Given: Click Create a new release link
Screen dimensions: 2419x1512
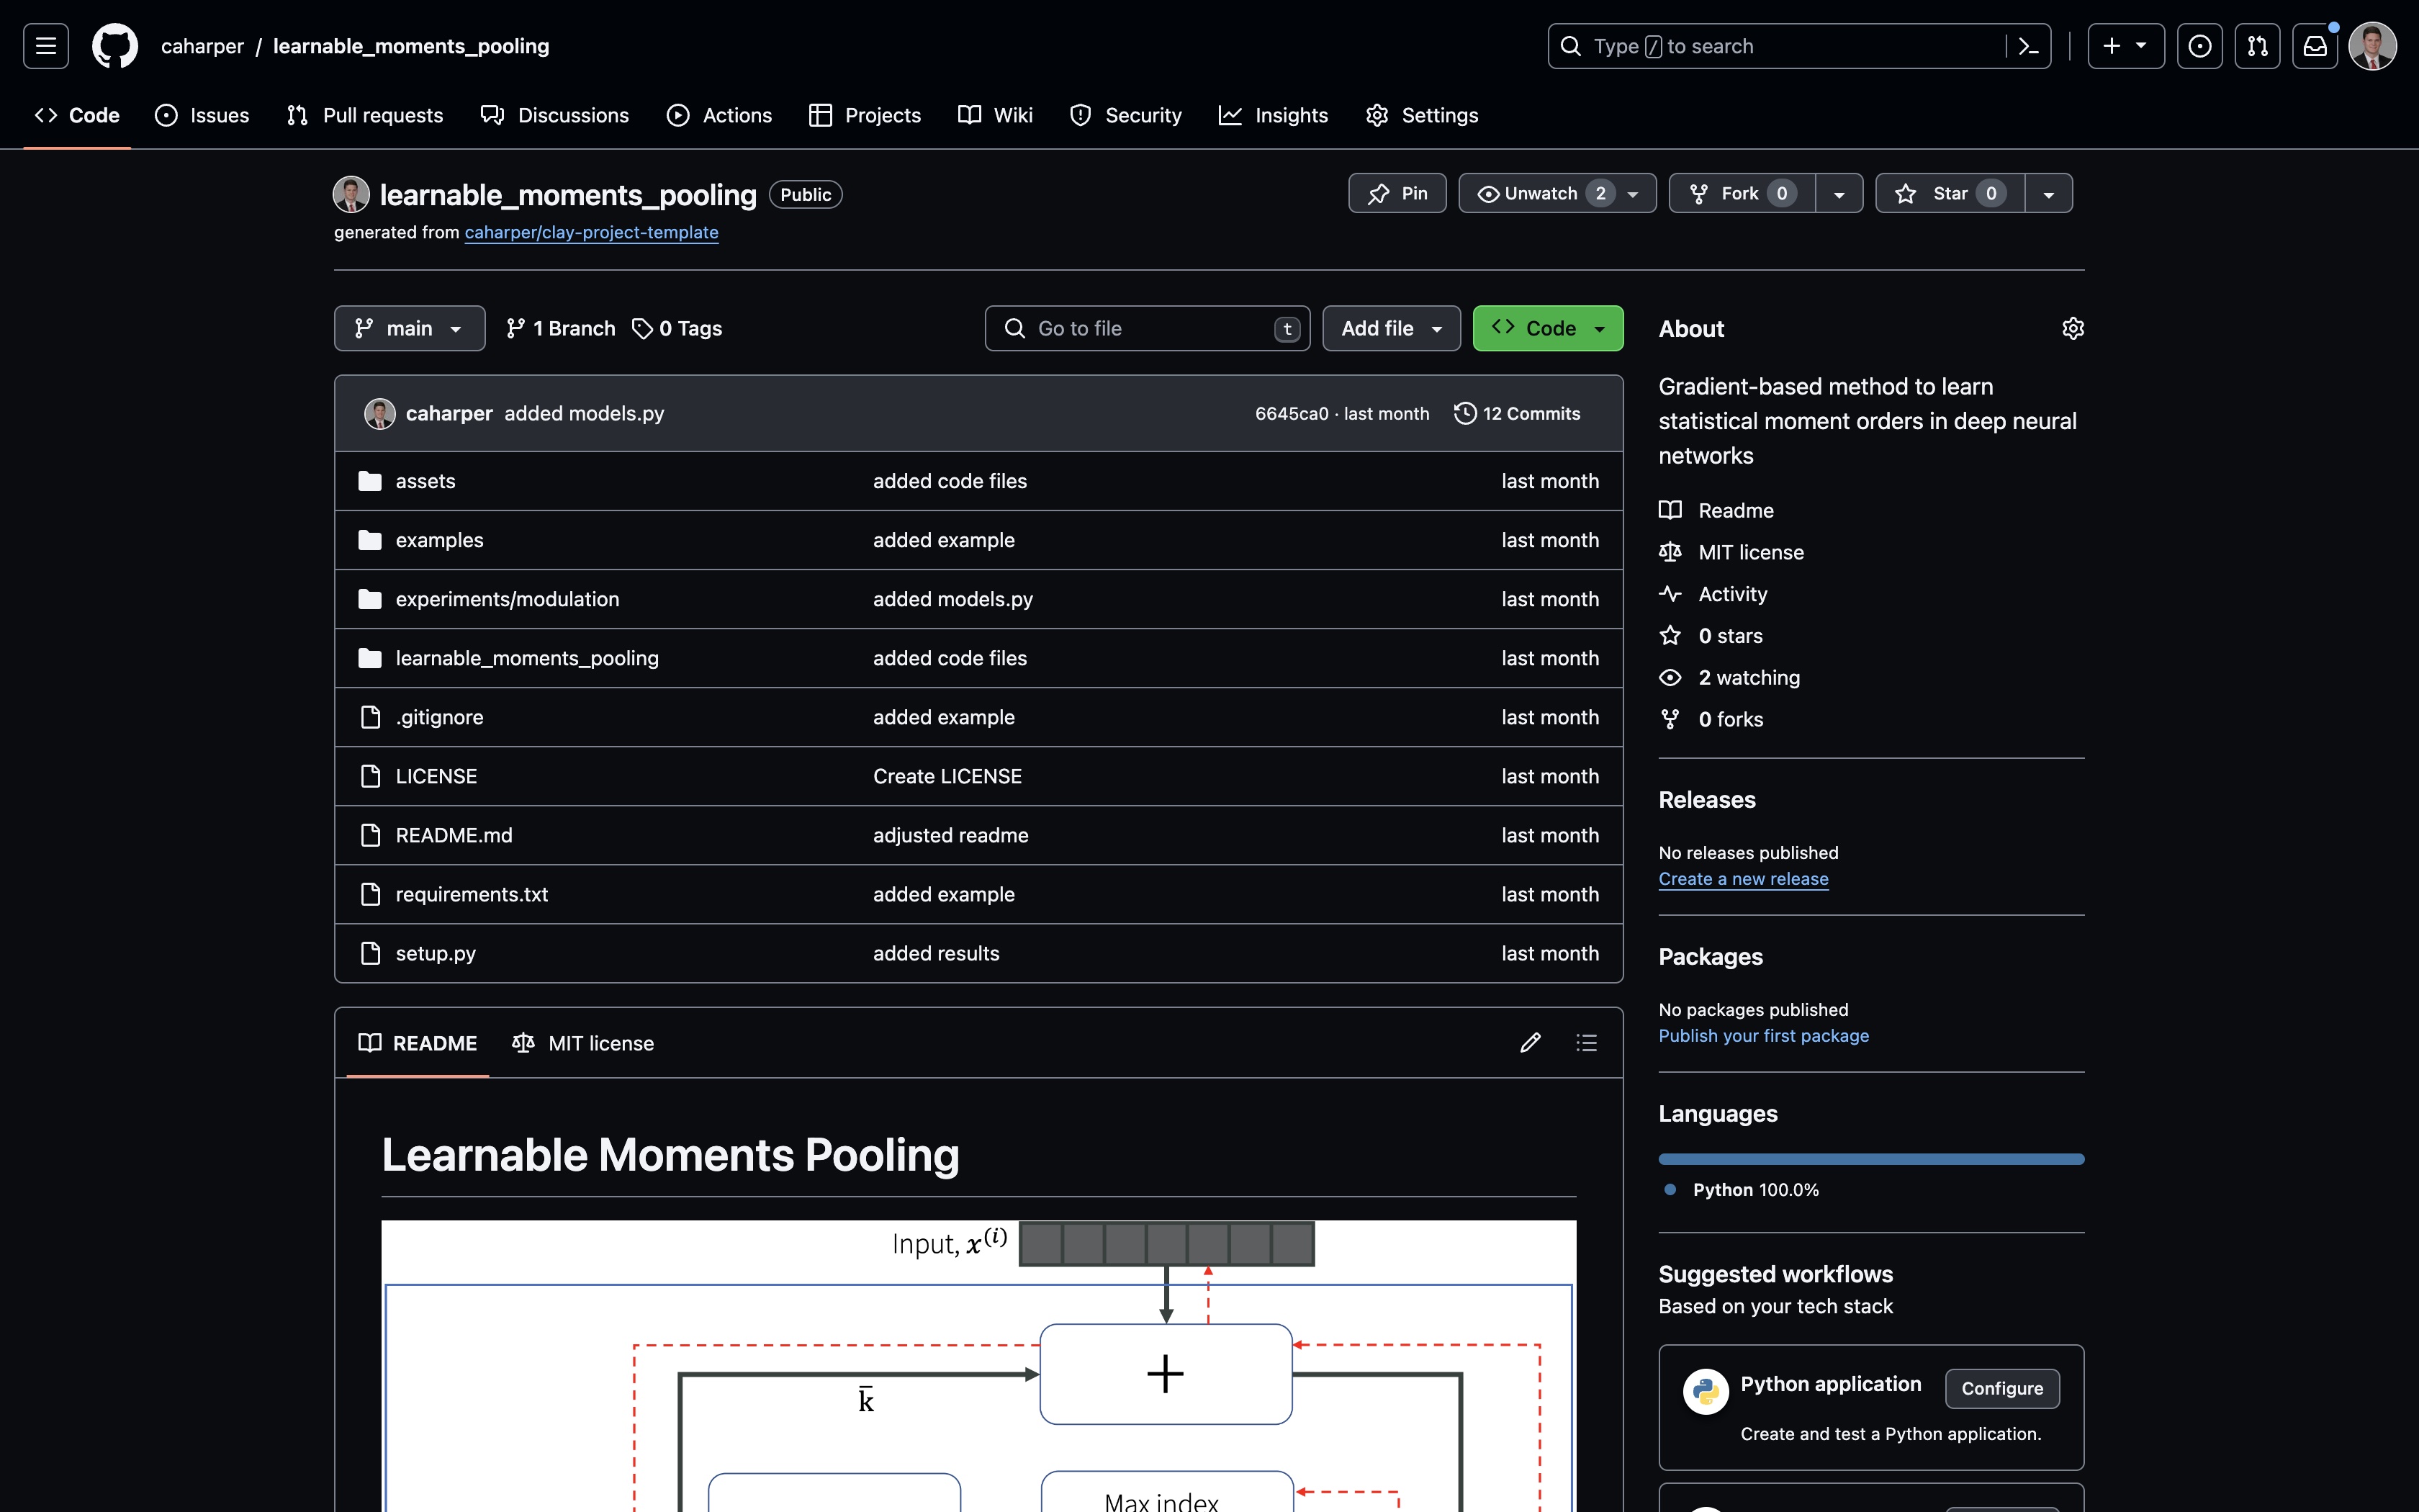Looking at the screenshot, I should point(1743,879).
